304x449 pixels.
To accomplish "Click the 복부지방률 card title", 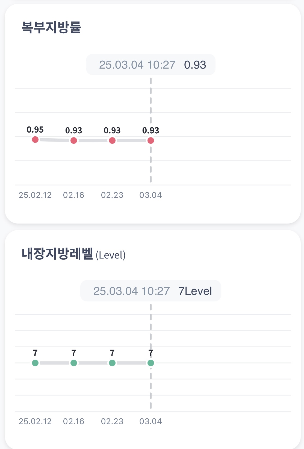I will click(x=51, y=27).
